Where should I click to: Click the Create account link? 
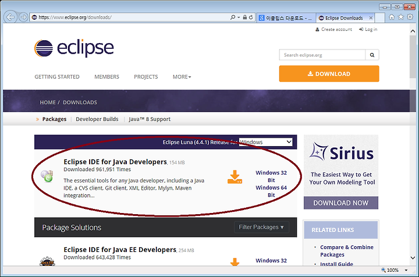coord(334,29)
